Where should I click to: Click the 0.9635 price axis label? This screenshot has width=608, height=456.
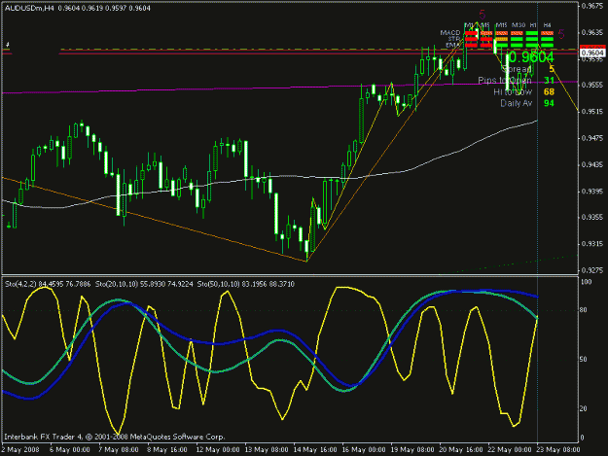tap(593, 32)
